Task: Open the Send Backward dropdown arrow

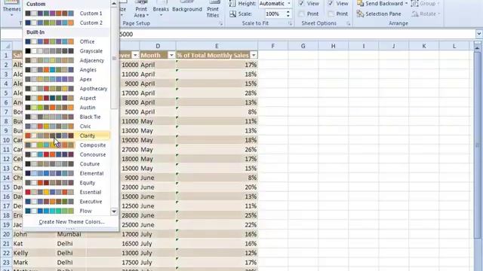Action: point(406,3)
